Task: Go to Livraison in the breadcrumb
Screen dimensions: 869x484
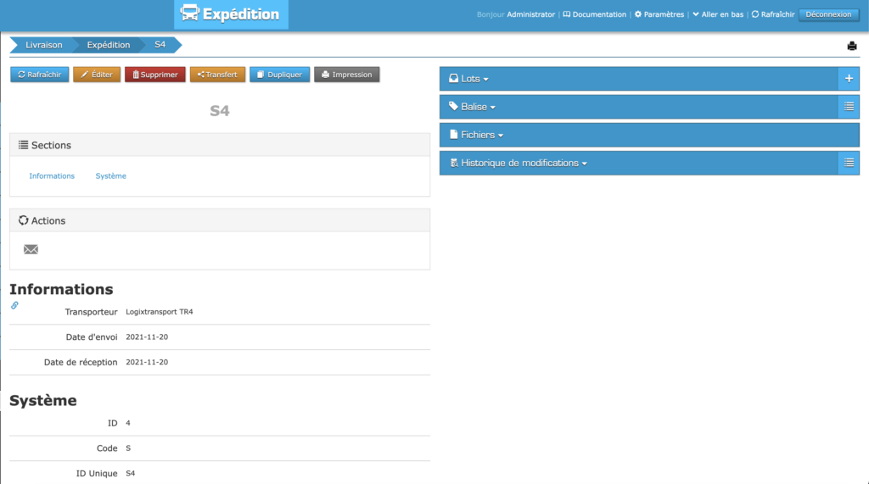Action: (44, 45)
